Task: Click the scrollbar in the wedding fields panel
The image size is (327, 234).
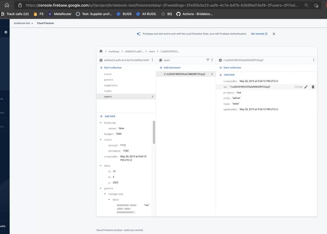Action: coord(154,132)
